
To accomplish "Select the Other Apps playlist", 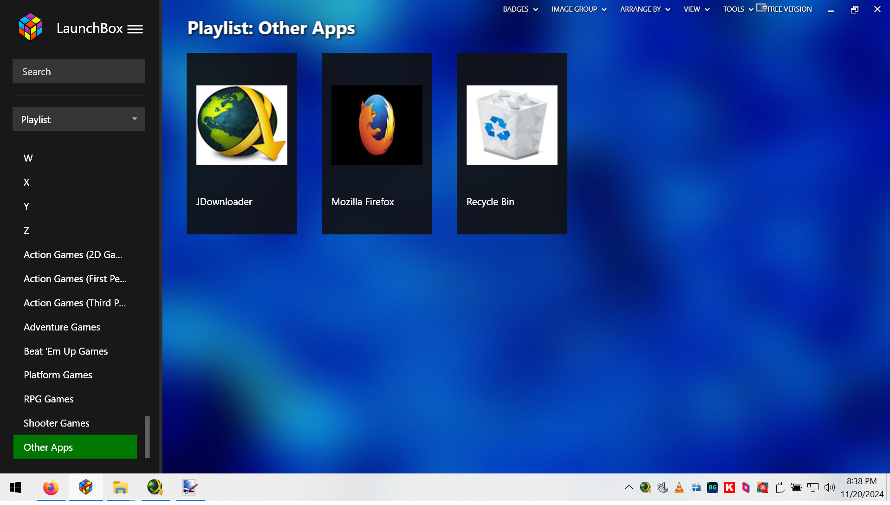I will point(75,447).
